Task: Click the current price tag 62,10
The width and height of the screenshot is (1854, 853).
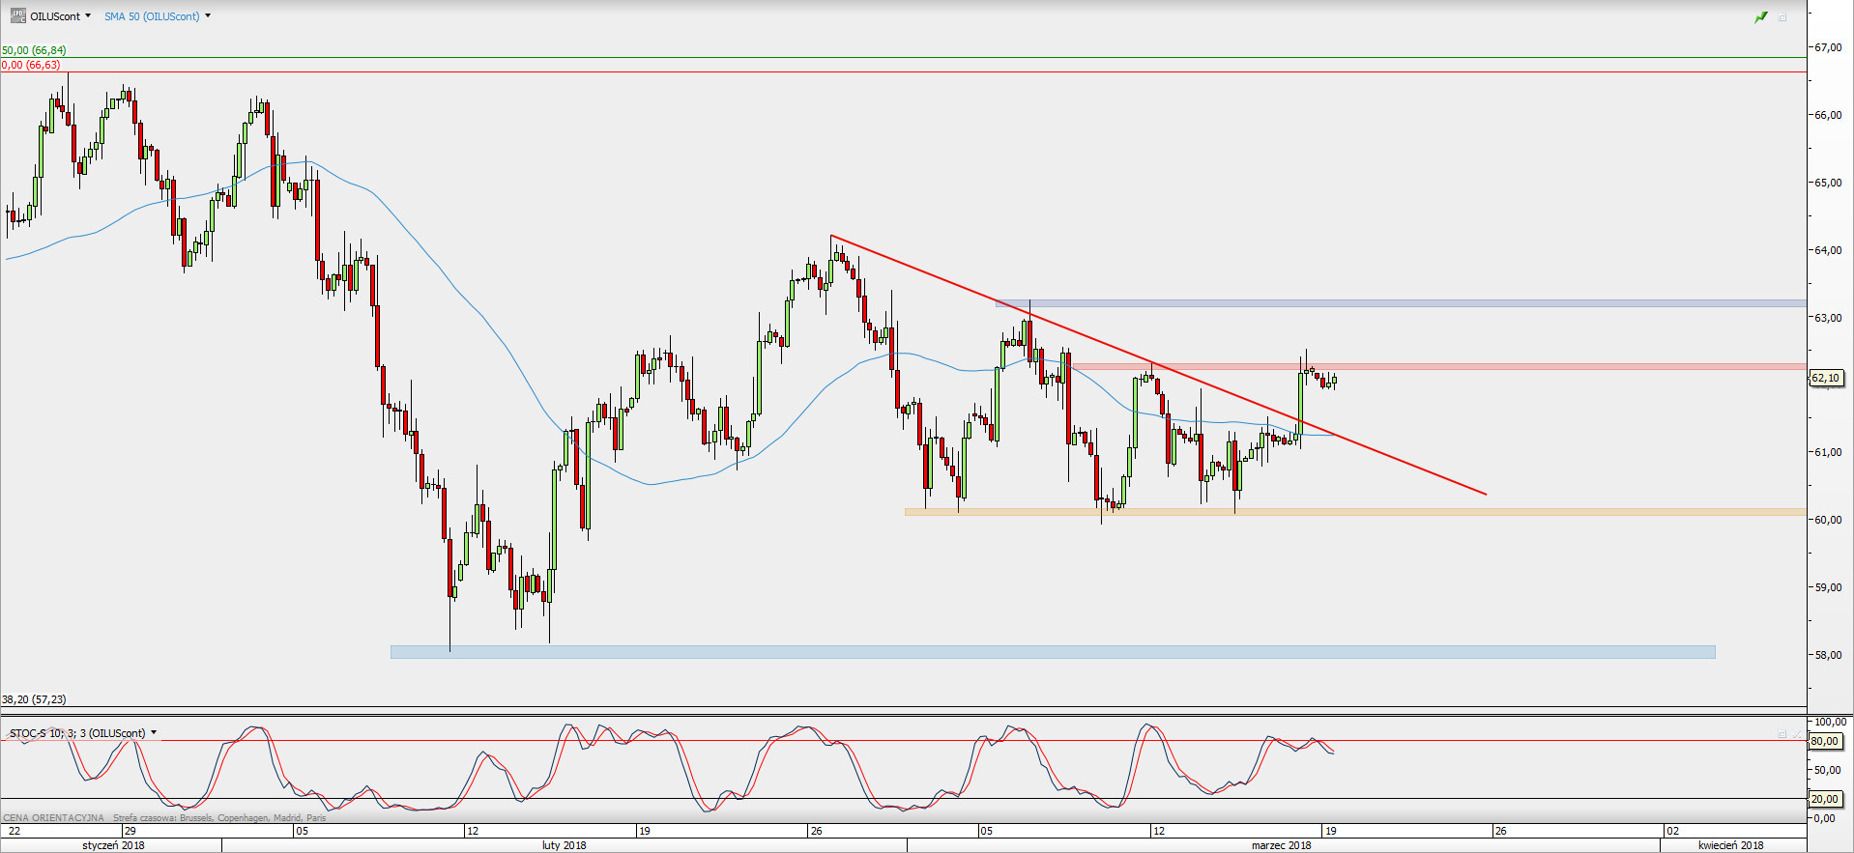Action: coord(1826,378)
